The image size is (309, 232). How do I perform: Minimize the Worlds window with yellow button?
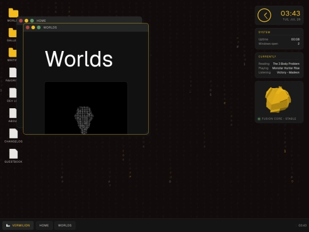(33, 27)
